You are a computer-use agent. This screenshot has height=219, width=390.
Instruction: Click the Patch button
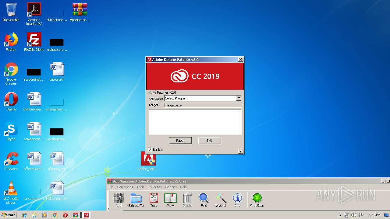(x=180, y=141)
